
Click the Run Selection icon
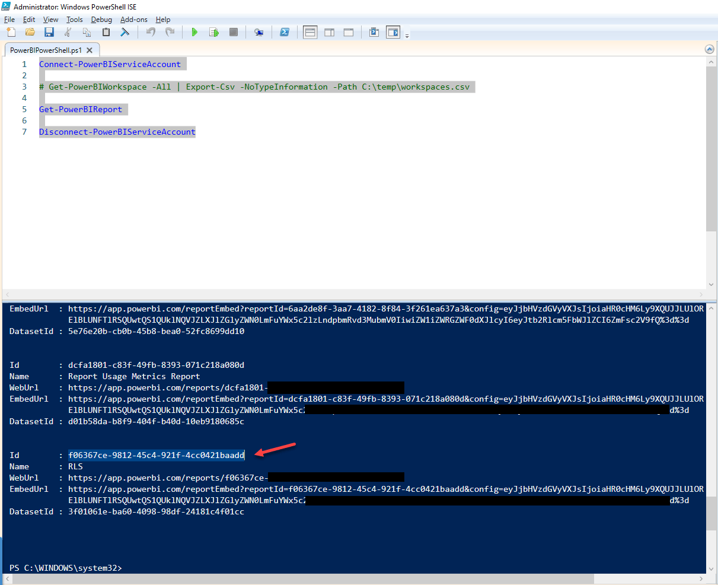tap(213, 32)
